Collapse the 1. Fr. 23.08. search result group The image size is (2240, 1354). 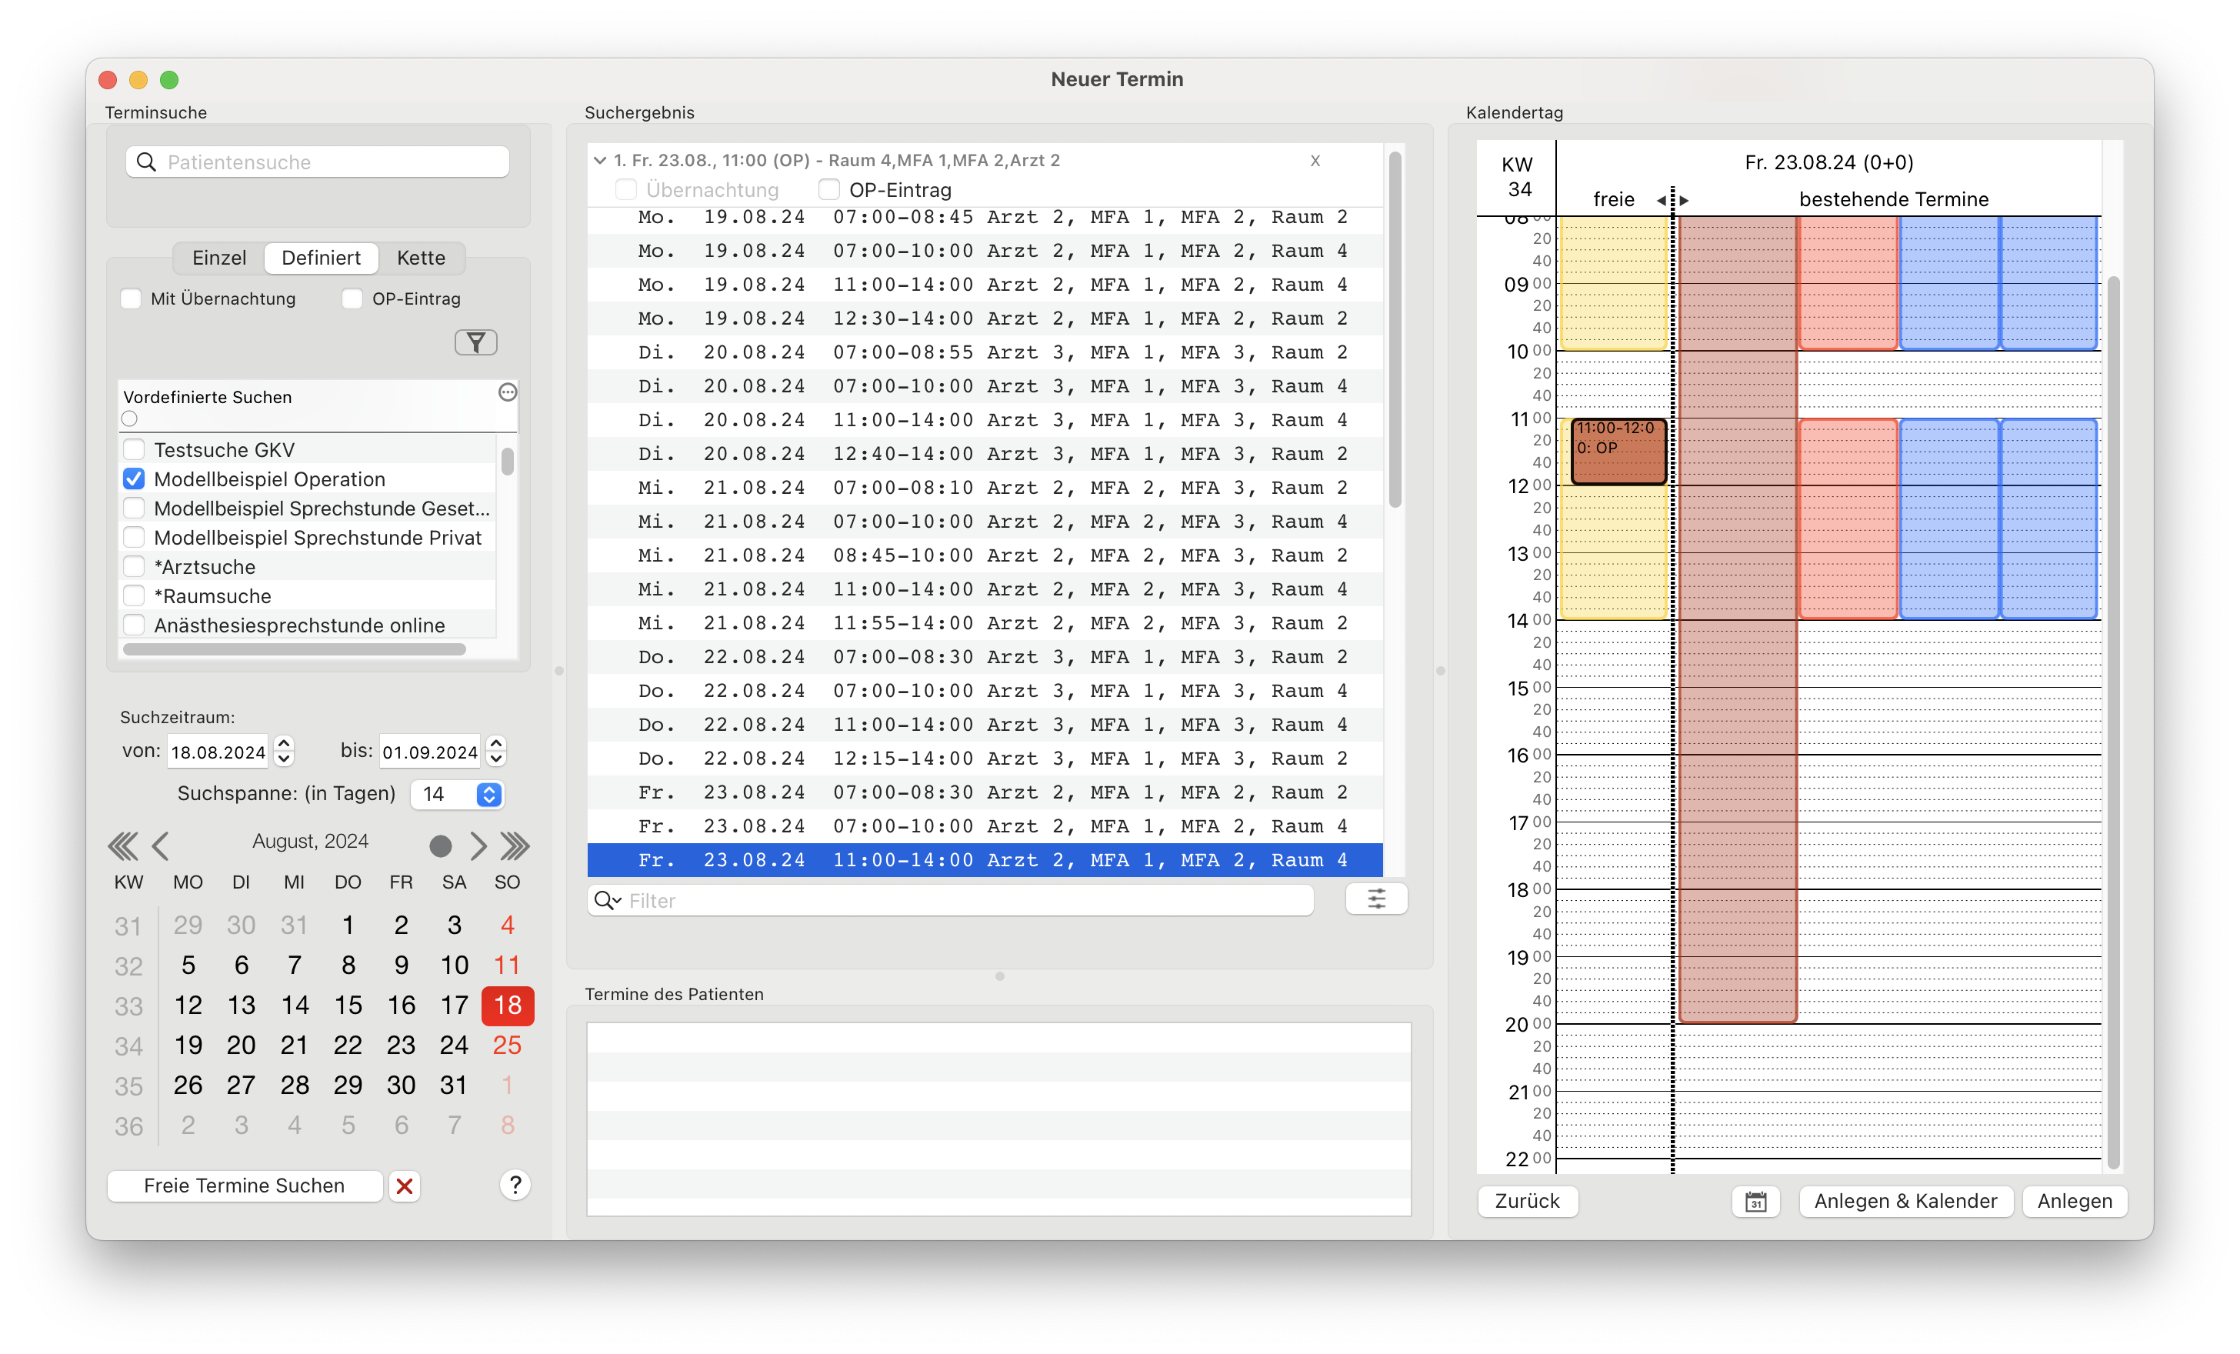pos(600,161)
